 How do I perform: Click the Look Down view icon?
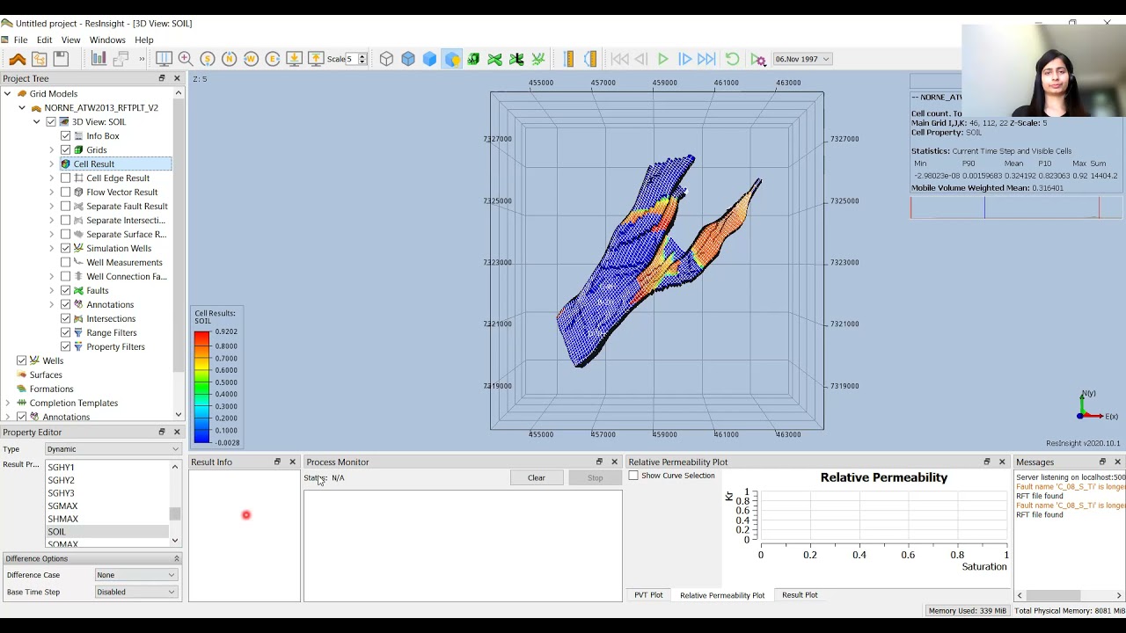pos(294,59)
